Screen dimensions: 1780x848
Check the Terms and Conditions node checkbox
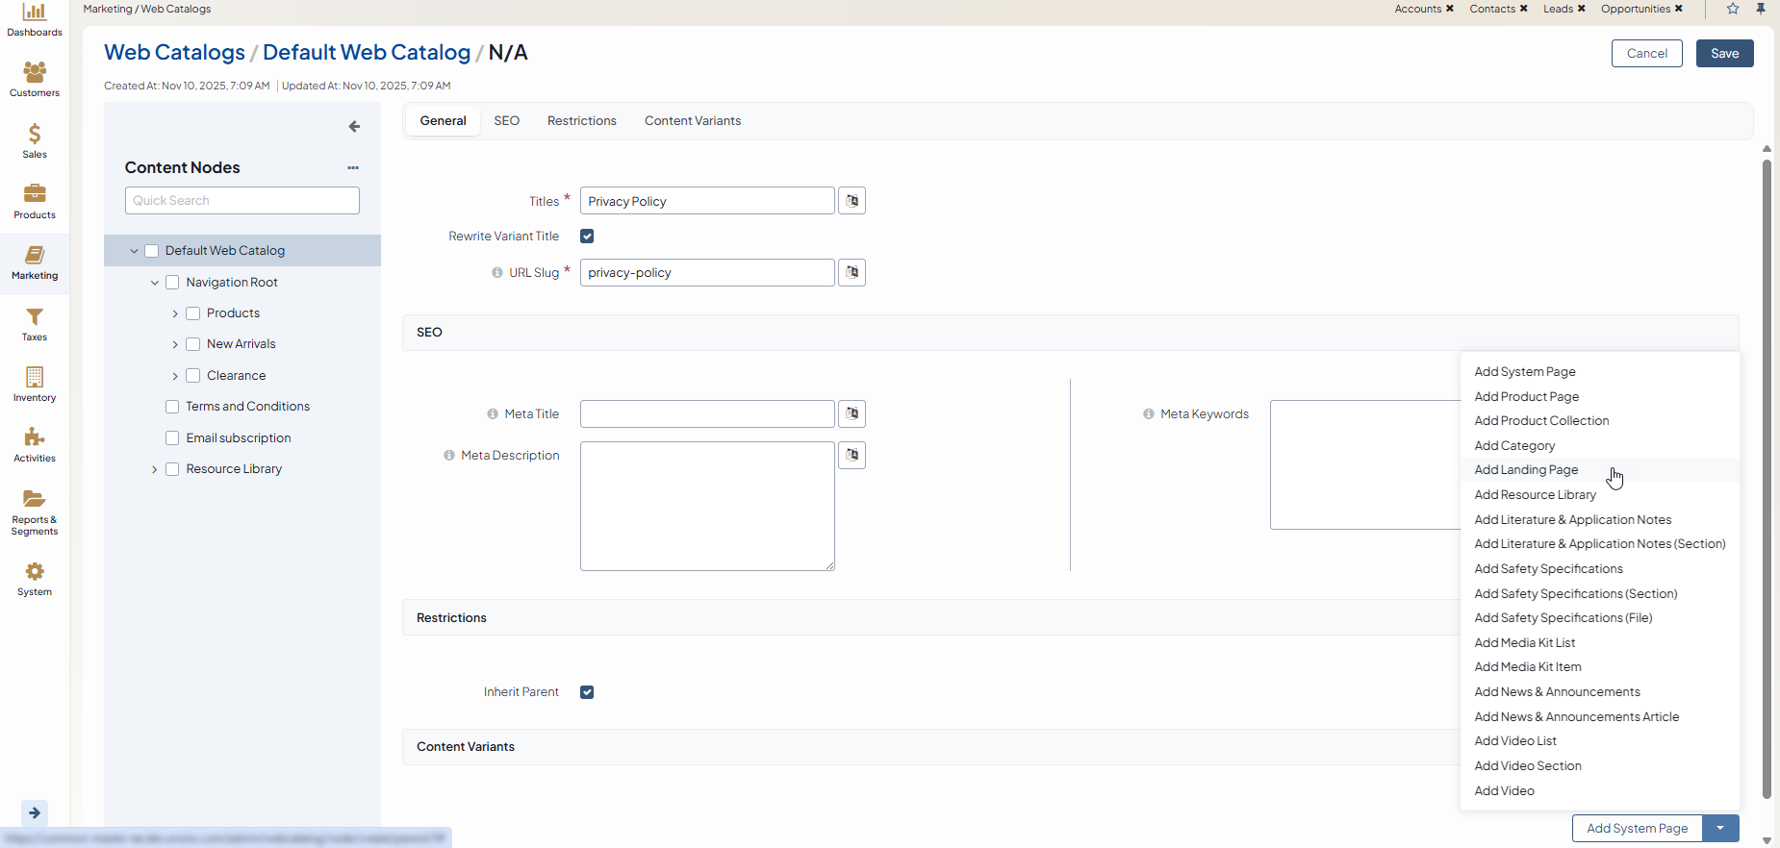172,407
